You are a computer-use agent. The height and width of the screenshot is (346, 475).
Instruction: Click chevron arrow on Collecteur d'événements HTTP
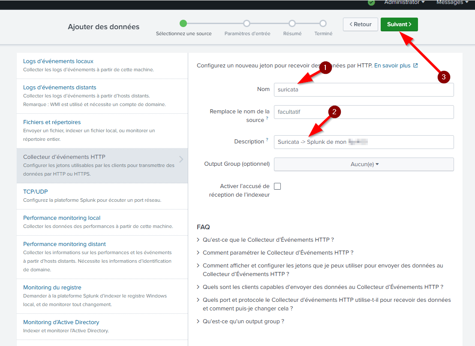coord(181,159)
